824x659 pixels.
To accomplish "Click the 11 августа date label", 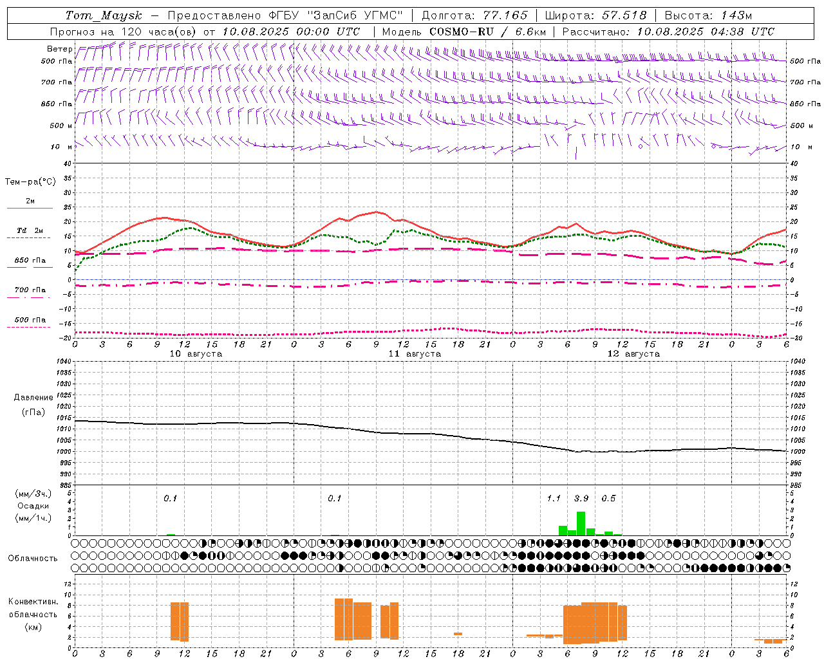I will 415,354.
